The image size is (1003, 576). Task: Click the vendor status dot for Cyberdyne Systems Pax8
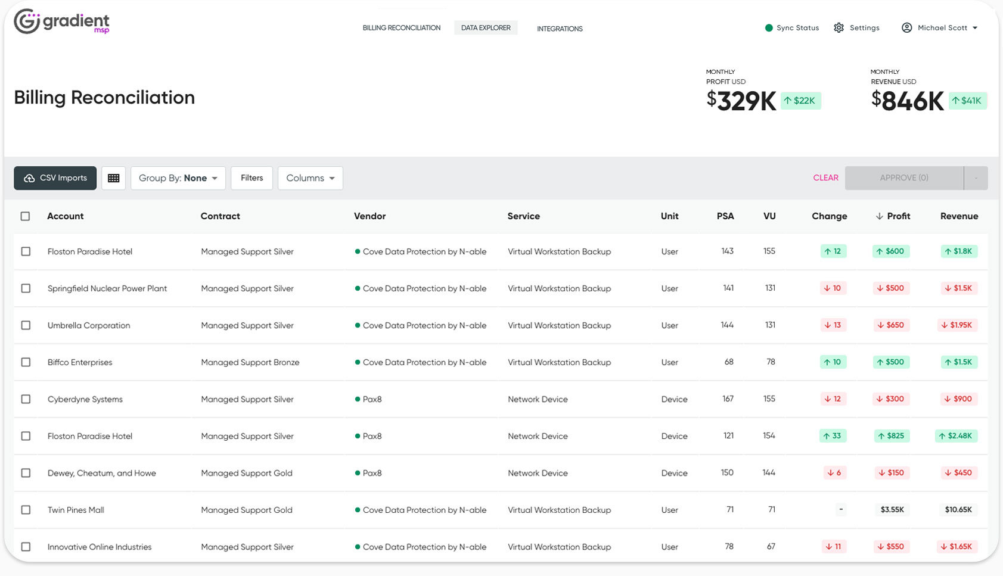tap(358, 399)
